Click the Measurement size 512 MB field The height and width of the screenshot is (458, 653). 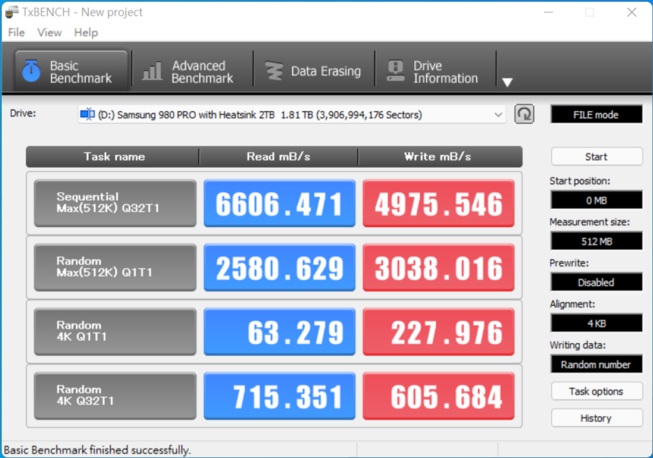pyautogui.click(x=596, y=241)
